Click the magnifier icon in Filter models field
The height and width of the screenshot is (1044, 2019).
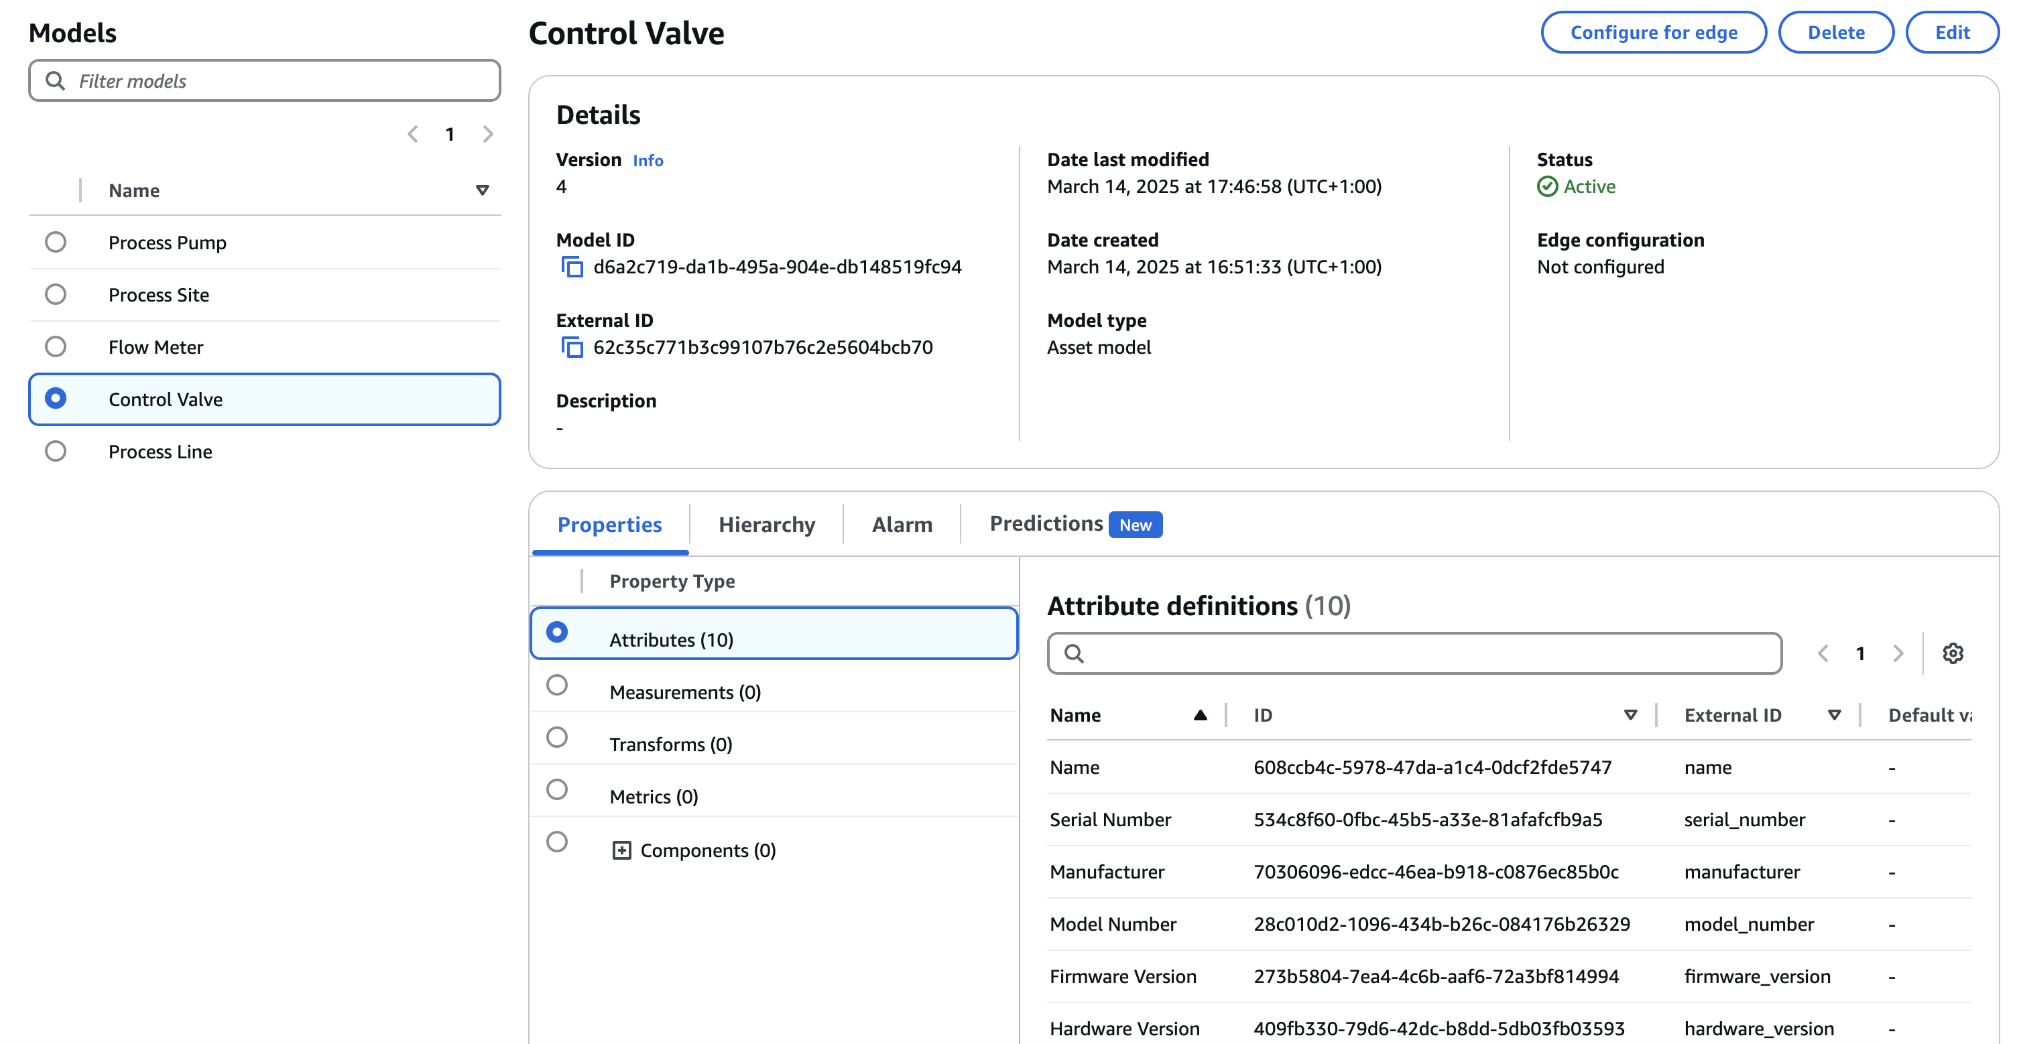55,80
